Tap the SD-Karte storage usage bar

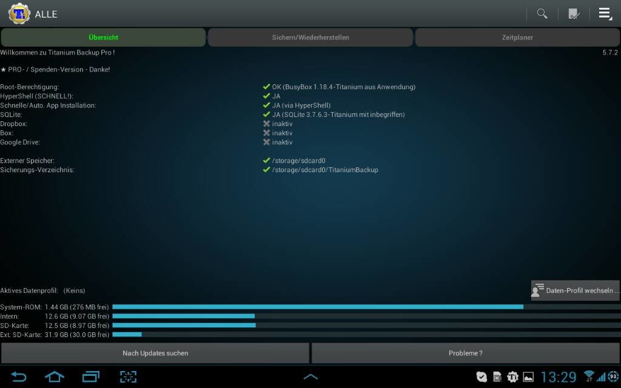(x=366, y=325)
